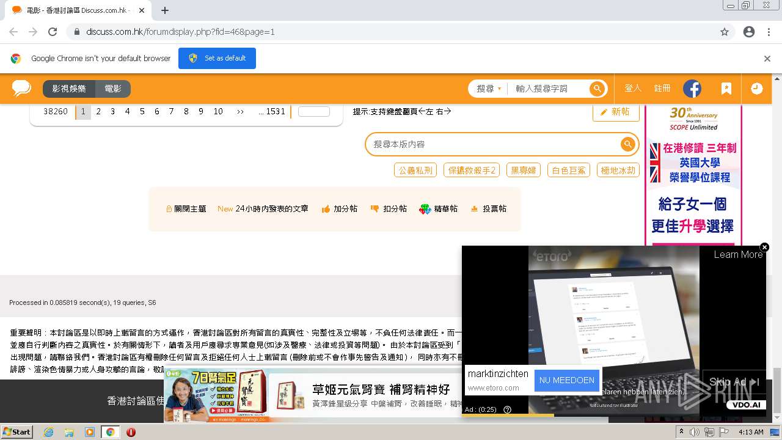Close the floating eToro video ad
The image size is (782, 440).
point(764,247)
